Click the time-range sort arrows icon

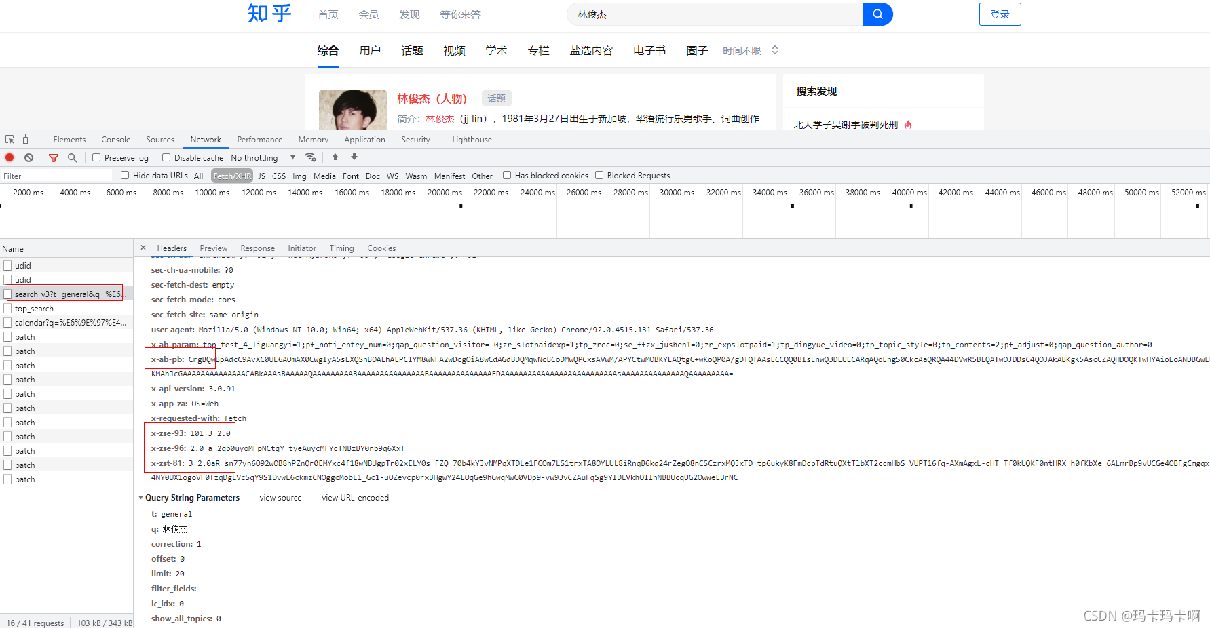775,50
